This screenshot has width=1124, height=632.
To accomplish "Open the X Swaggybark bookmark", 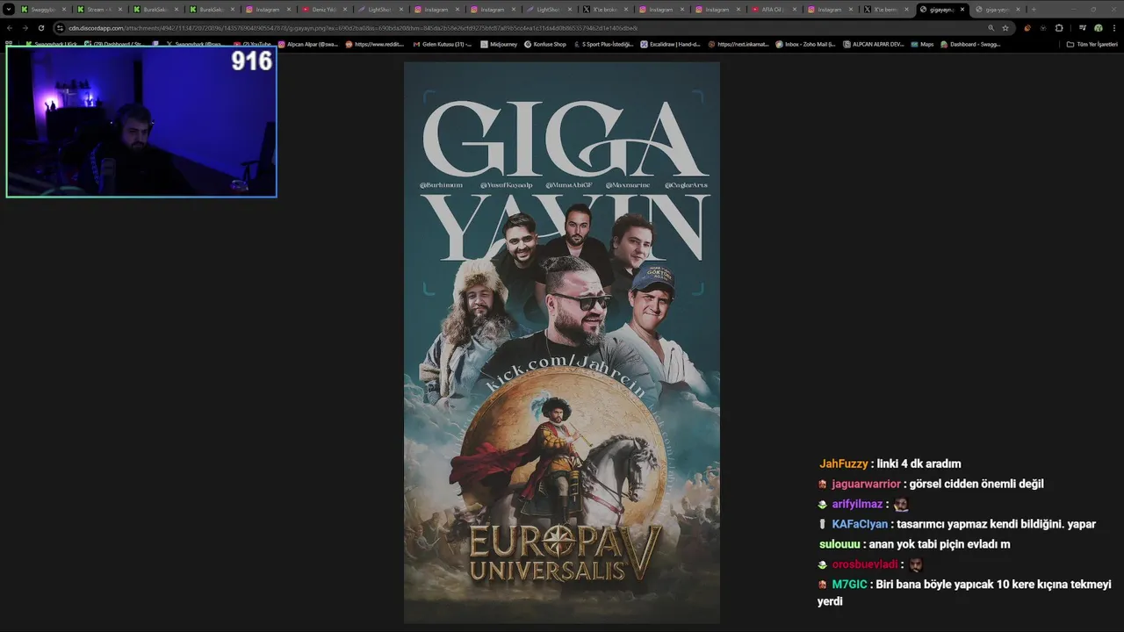I will pos(194,44).
